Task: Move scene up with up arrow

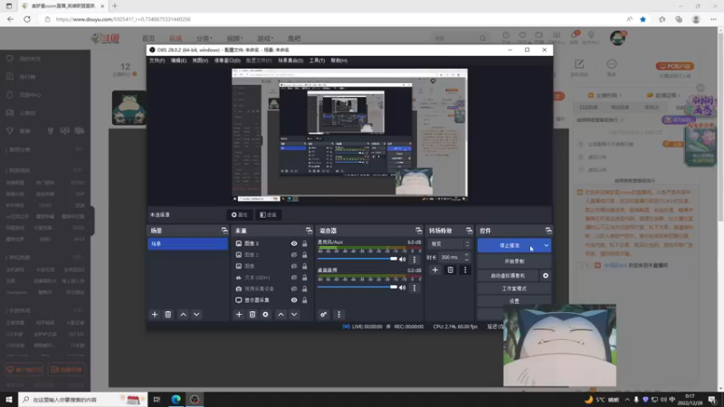Action: pyautogui.click(x=184, y=314)
